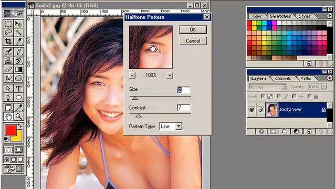
Task: Select the Ellipse shape tool
Action: 19,97
